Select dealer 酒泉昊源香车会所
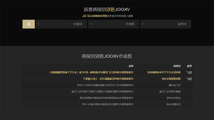Viewport: 214px width, 120px height. (171, 79)
